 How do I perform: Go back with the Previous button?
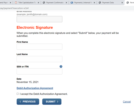coord(28,101)
